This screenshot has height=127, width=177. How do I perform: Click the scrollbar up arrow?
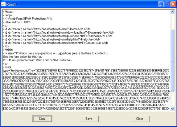[x=172, y=12]
